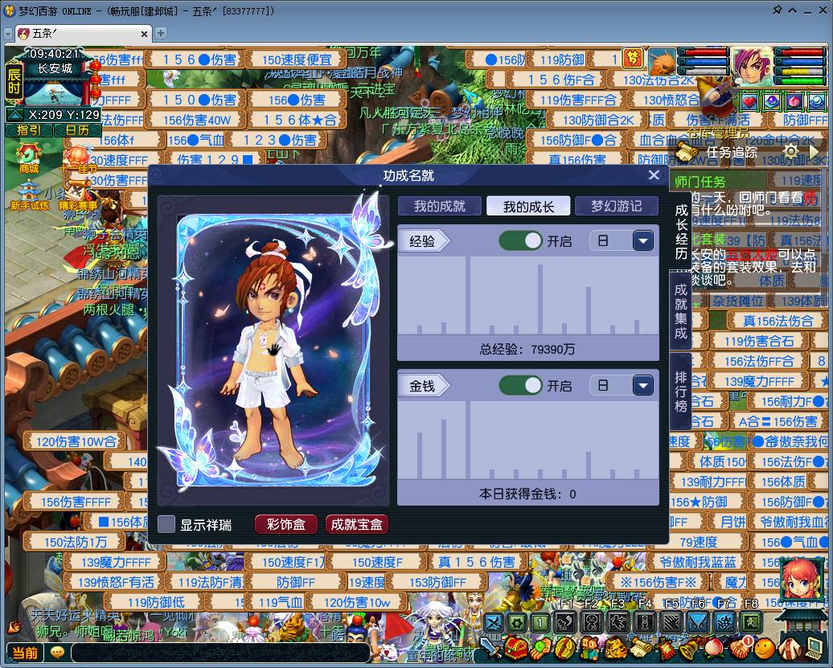Viewport: 833px width, 668px height.
Task: Open the browser tab list dropdown
Action: point(8,34)
